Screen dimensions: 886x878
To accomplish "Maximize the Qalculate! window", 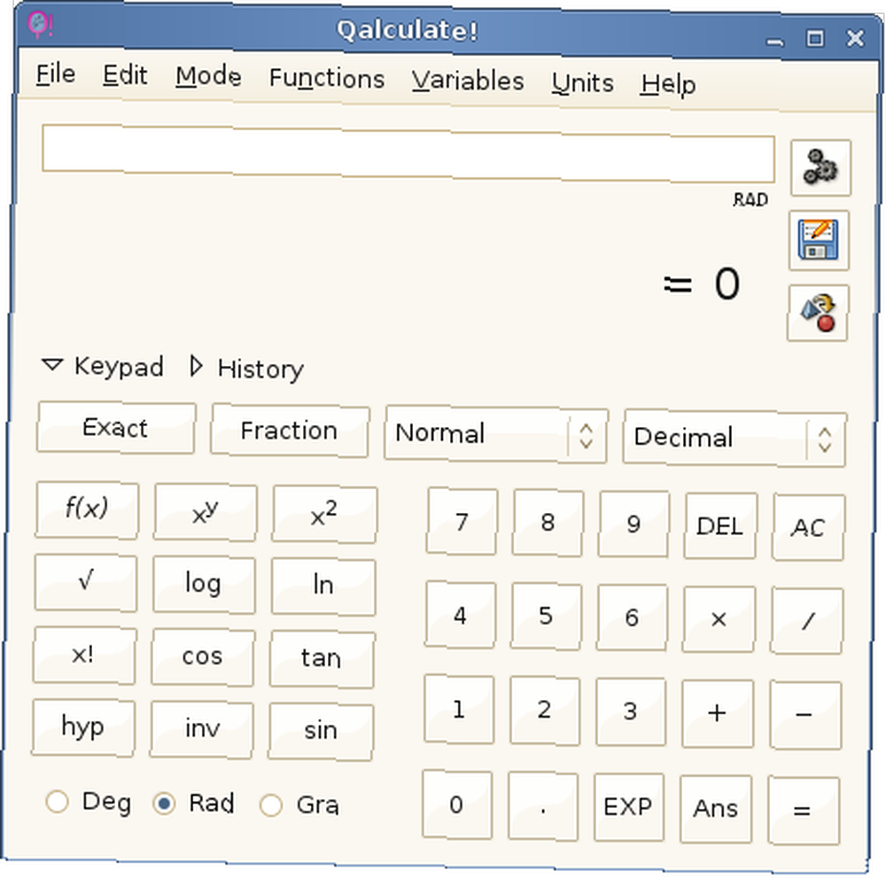I will 815,39.
